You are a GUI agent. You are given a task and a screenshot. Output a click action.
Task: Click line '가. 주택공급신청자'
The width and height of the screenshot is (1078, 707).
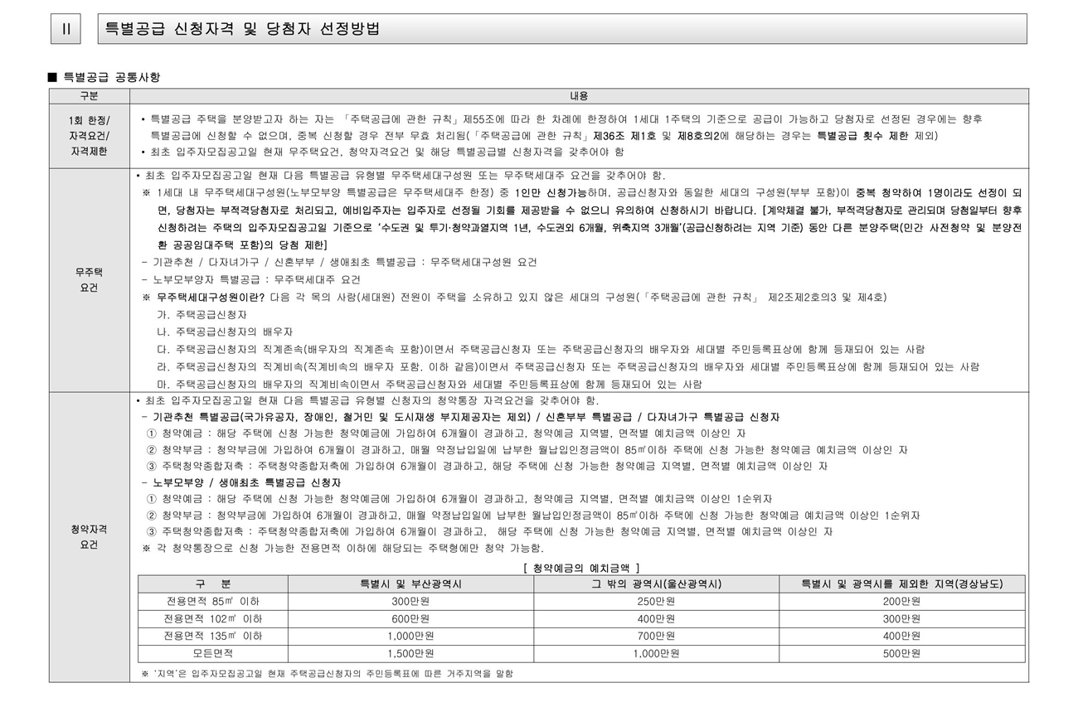(x=202, y=314)
